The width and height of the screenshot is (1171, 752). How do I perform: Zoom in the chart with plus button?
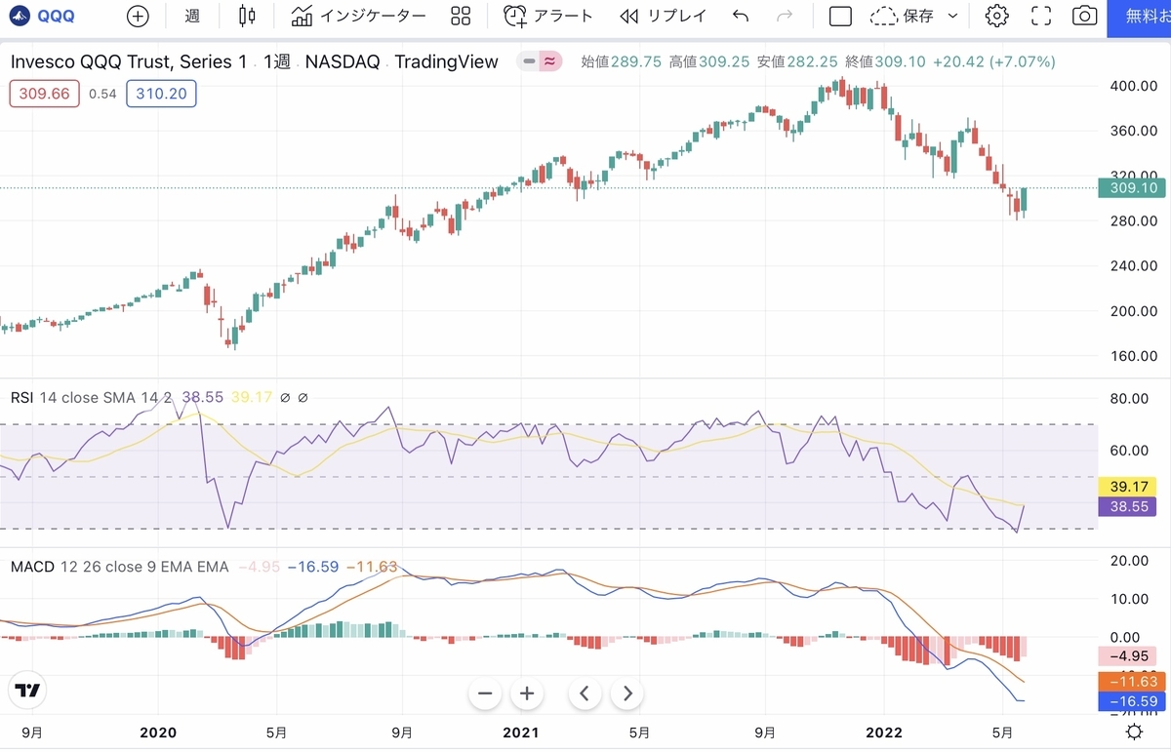point(527,693)
